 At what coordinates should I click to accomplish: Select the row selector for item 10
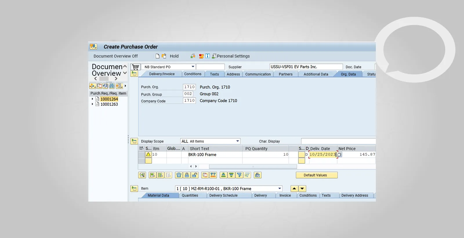coord(142,154)
